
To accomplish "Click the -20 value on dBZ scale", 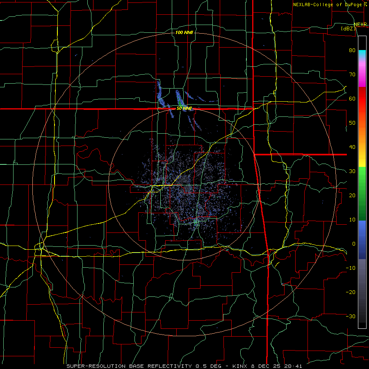I will (x=351, y=292).
